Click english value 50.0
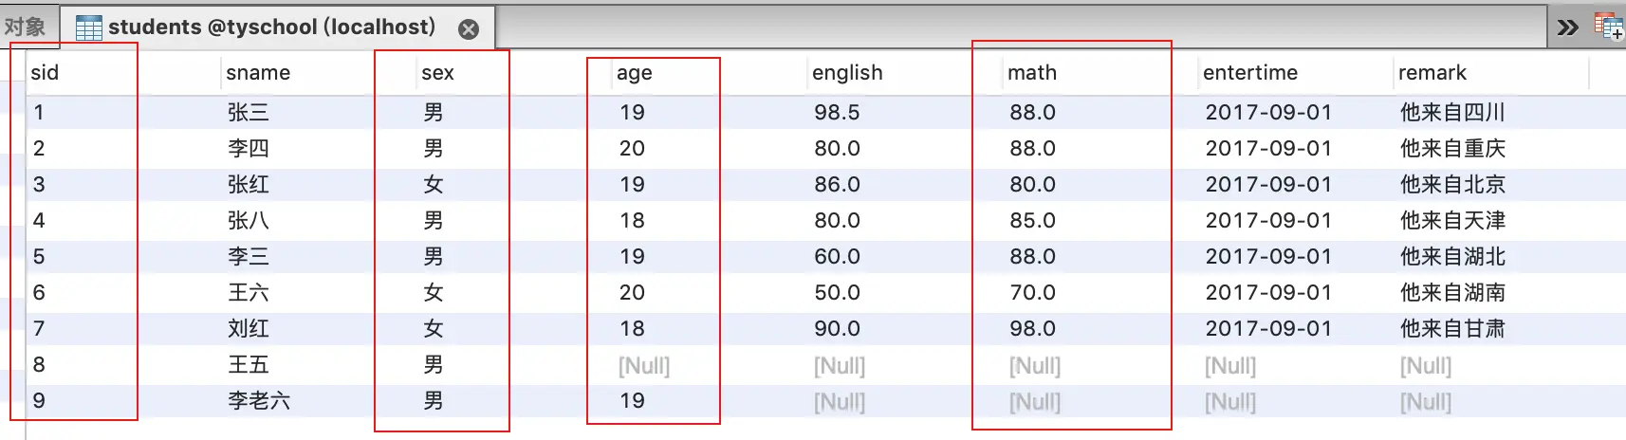The height and width of the screenshot is (440, 1626). click(x=837, y=293)
